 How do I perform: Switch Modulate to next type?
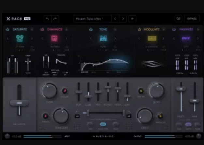click(x=163, y=39)
